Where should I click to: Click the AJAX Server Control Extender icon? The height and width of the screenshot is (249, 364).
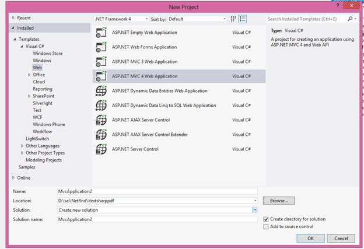[x=101, y=135]
